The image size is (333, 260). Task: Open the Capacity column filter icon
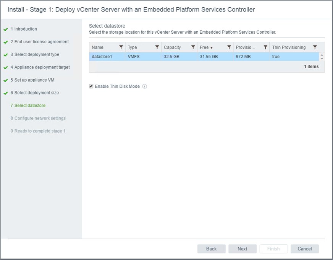click(x=193, y=47)
